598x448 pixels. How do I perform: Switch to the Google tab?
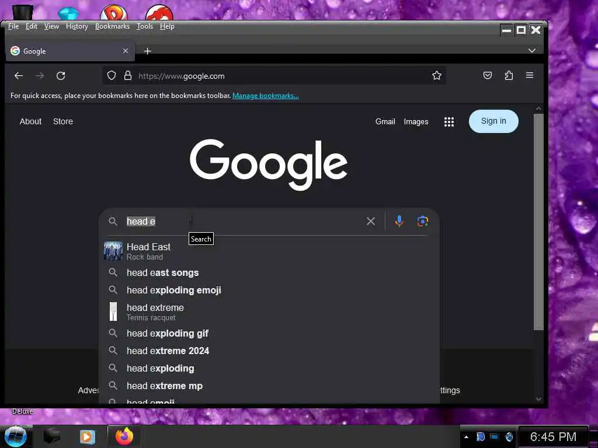coord(70,51)
